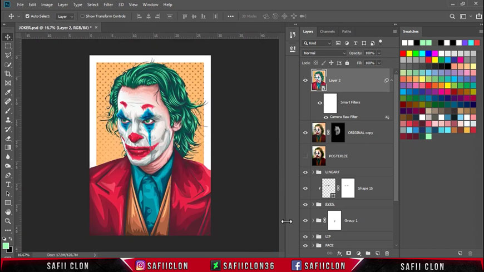Expand the Group 1 folder
484x272 pixels.
313,220
